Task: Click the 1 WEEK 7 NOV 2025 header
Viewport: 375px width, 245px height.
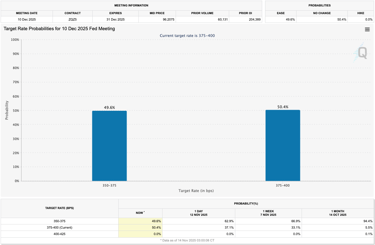Action: coord(268,213)
